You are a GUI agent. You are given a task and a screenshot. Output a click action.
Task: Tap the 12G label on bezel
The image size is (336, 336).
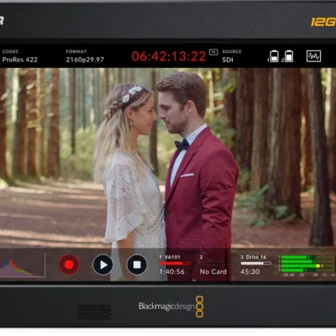click(x=323, y=22)
